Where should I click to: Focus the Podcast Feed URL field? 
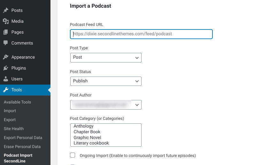pyautogui.click(x=141, y=34)
